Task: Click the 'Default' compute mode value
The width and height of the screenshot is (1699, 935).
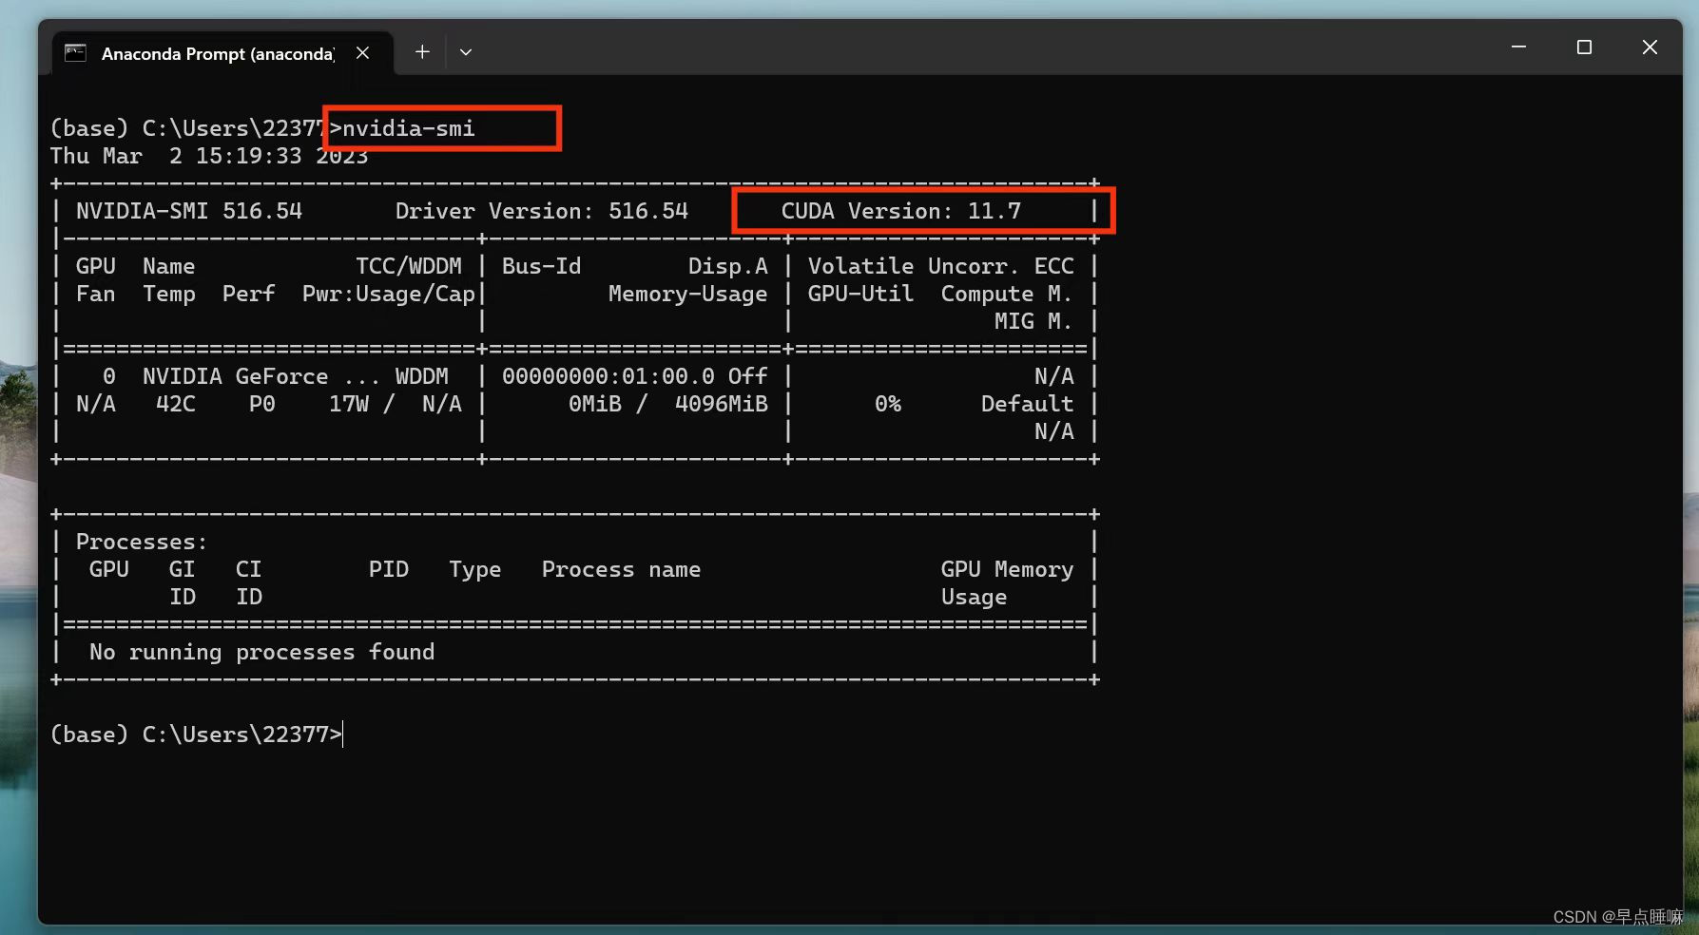Action: (x=1027, y=404)
